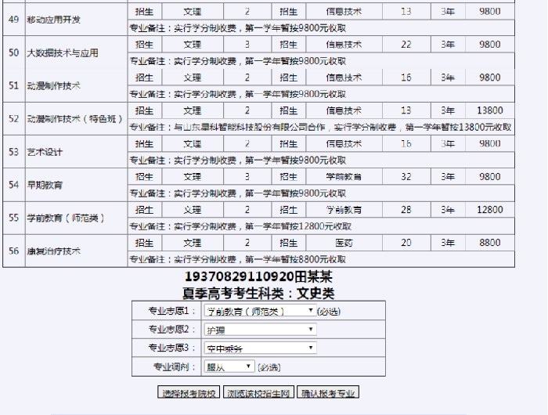Expand the 专业志愿2 dropdown showing 护理

point(258,330)
